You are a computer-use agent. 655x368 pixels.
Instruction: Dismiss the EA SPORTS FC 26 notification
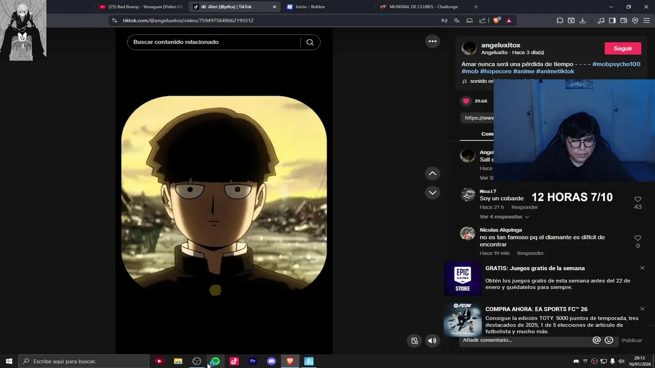click(642, 309)
